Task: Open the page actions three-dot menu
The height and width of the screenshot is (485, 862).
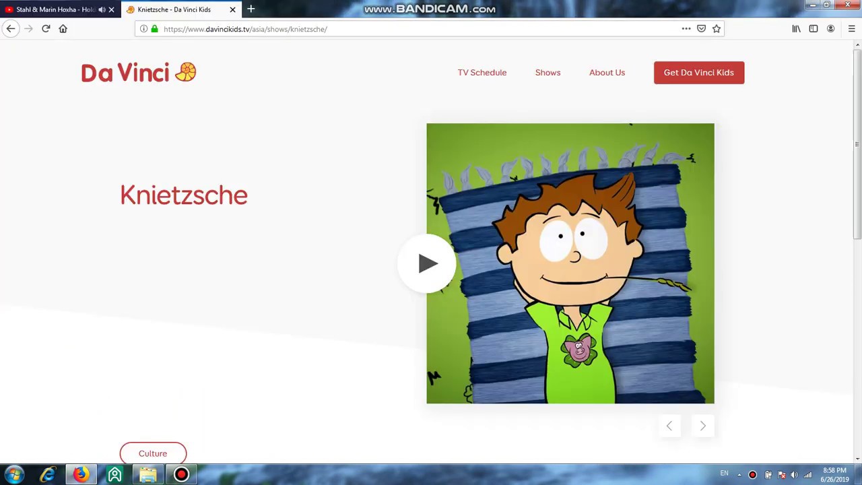Action: [686, 29]
